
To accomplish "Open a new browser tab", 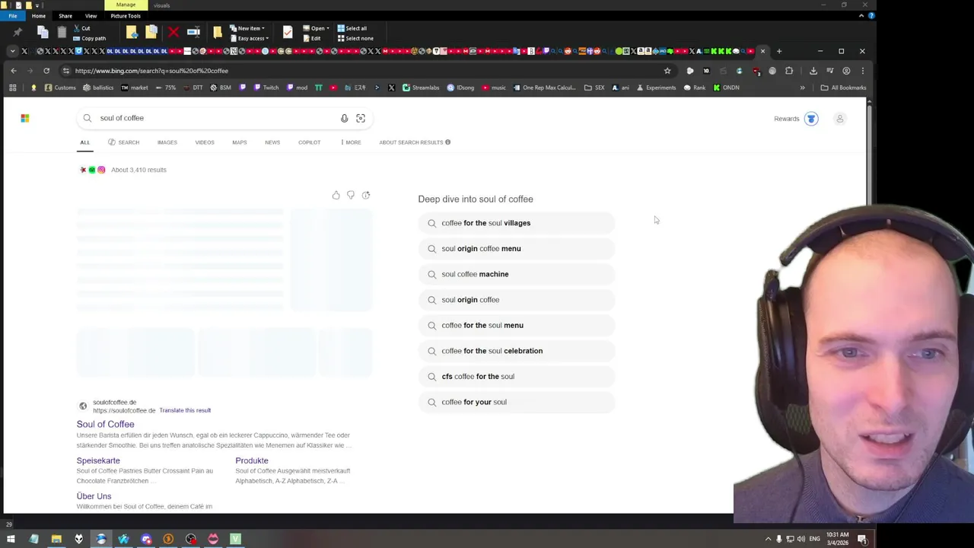I will 779,51.
